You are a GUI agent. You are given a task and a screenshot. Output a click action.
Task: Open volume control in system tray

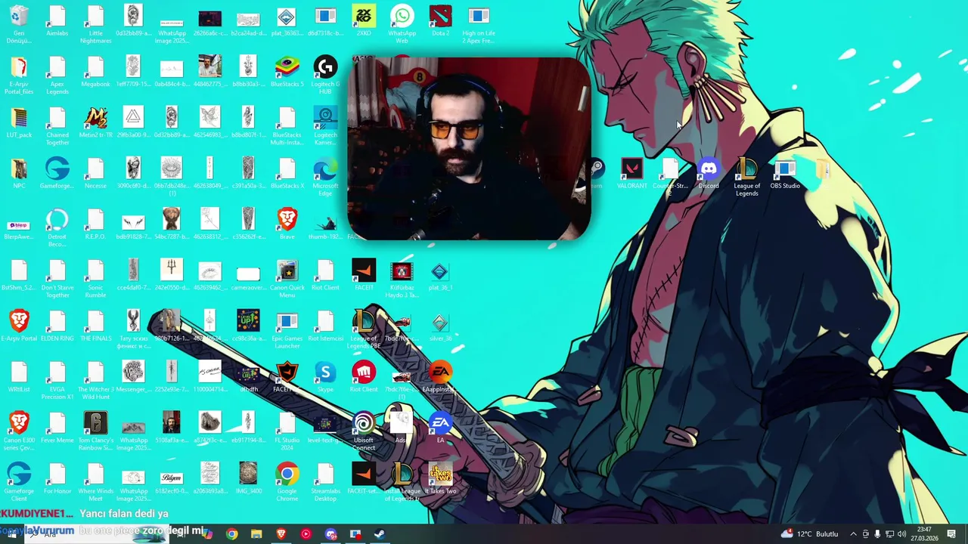point(901,534)
